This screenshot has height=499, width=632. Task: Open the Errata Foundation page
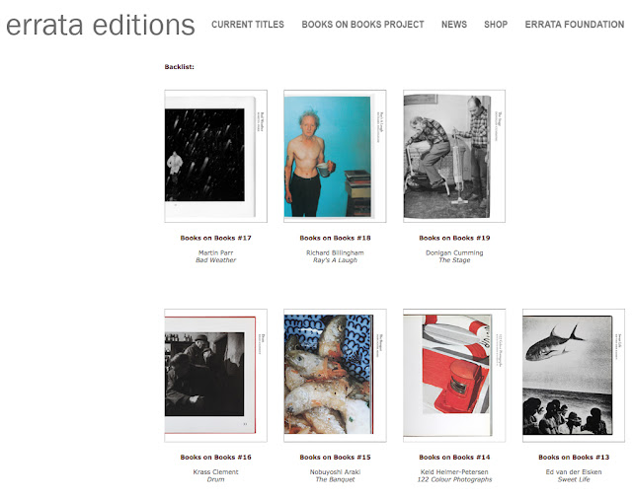tap(575, 25)
